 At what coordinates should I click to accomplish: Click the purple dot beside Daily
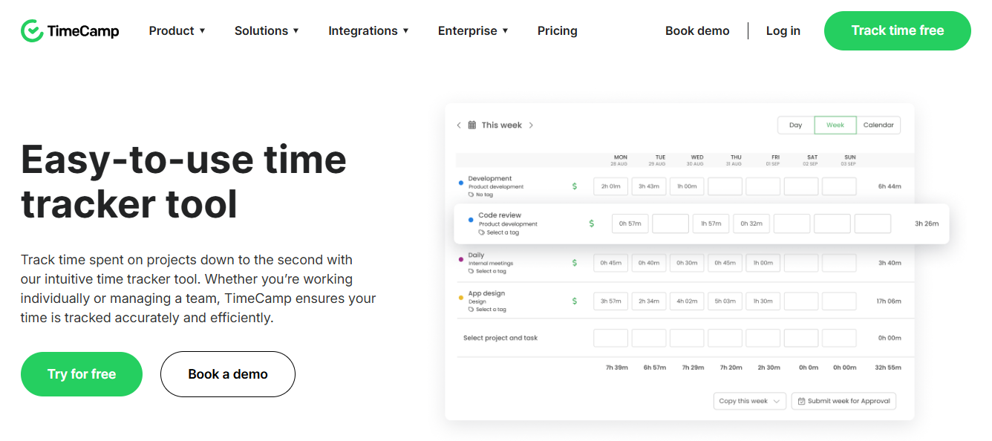pos(461,258)
